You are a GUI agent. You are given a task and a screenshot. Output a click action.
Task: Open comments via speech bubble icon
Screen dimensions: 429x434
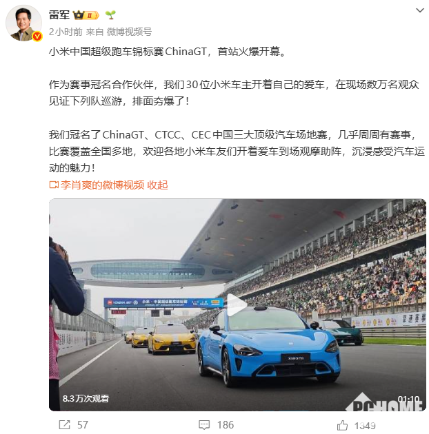coord(204,425)
